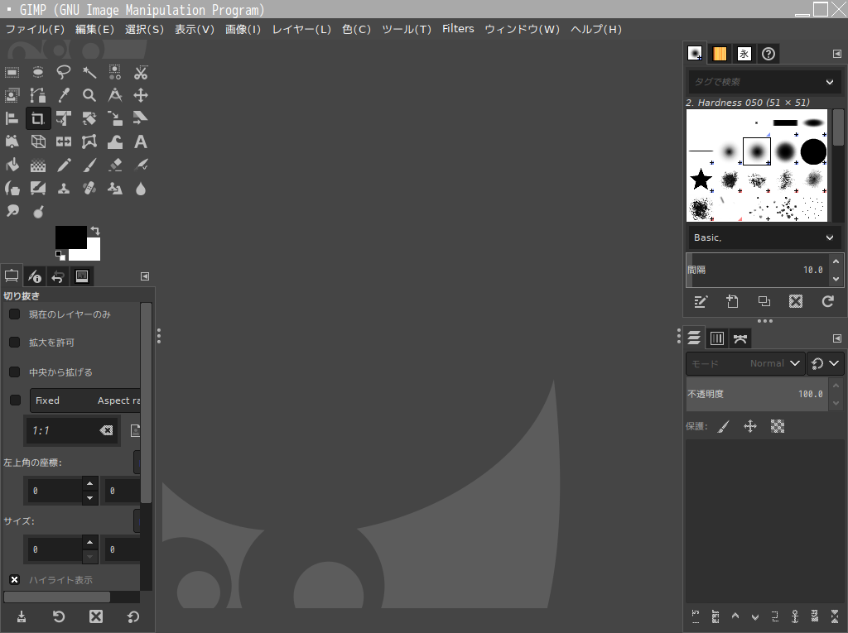Toggle the alpha channel lock in 保護
Image resolution: width=848 pixels, height=633 pixels.
coord(778,426)
